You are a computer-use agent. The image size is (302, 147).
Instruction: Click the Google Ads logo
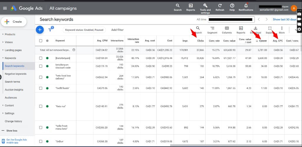point(14,8)
